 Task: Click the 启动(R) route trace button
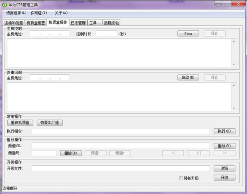coord(188,78)
